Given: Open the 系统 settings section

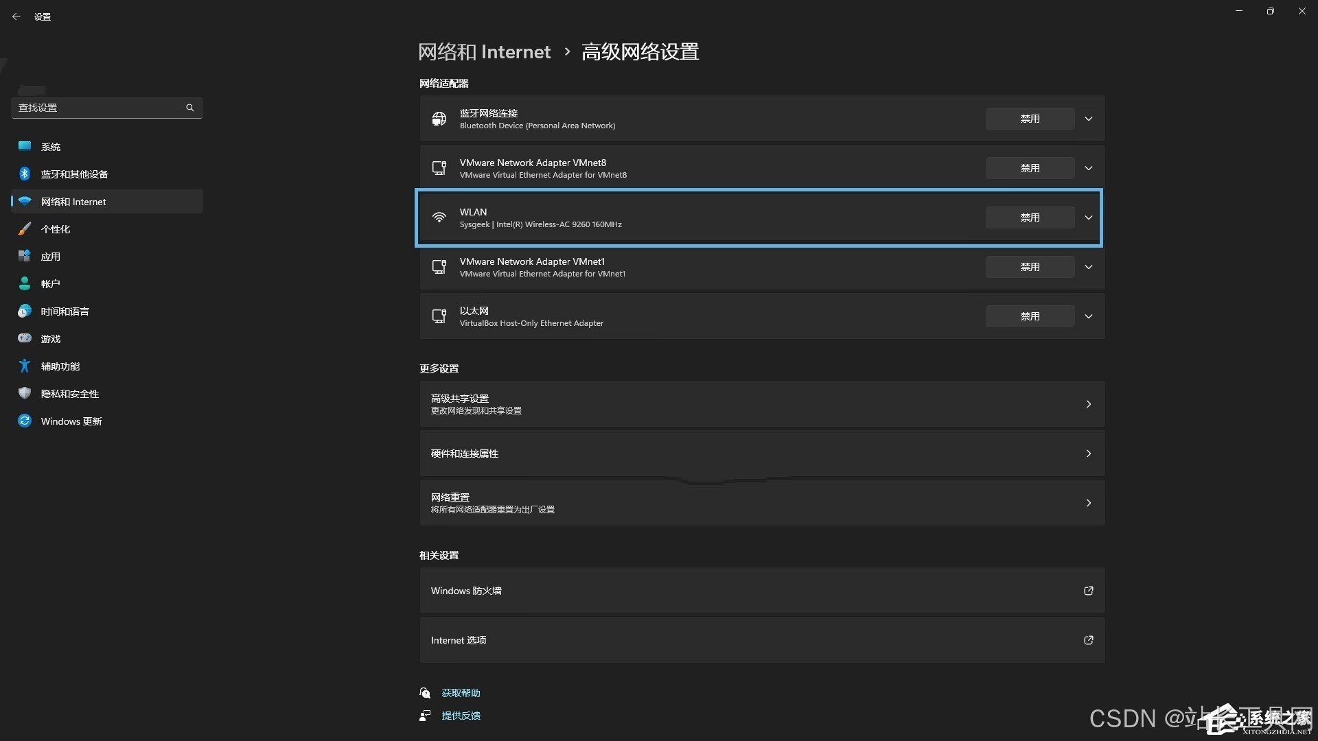Looking at the screenshot, I should point(51,147).
